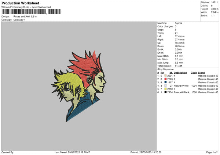
Task: Click the Trims value 21
Action: point(176,33)
